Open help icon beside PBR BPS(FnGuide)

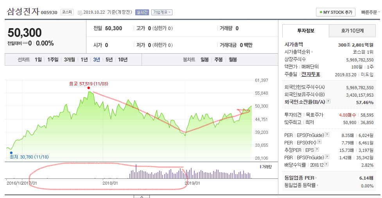(x=327, y=157)
